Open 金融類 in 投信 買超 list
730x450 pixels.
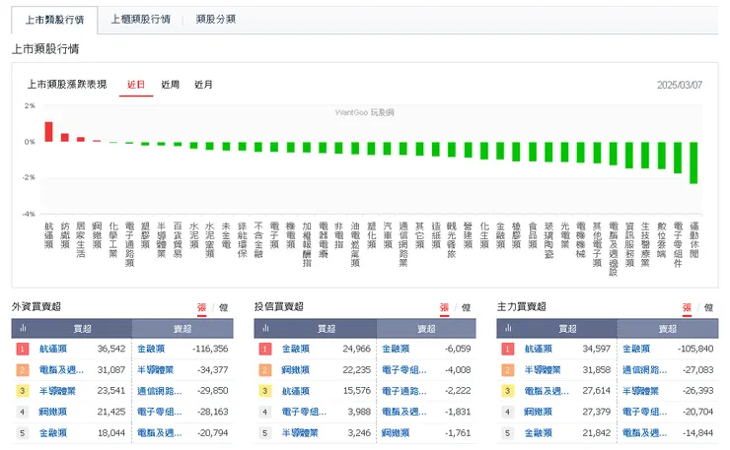pyautogui.click(x=296, y=349)
